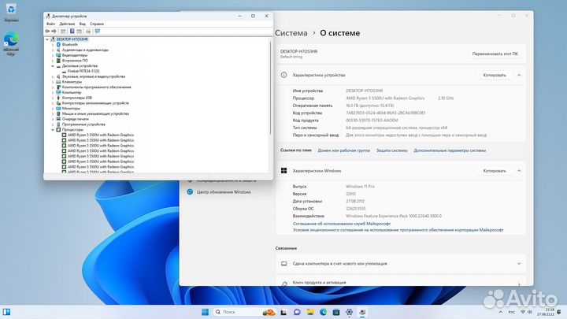
Task: Switch to Settings gear icon on the taskbar
Action: pos(349,312)
